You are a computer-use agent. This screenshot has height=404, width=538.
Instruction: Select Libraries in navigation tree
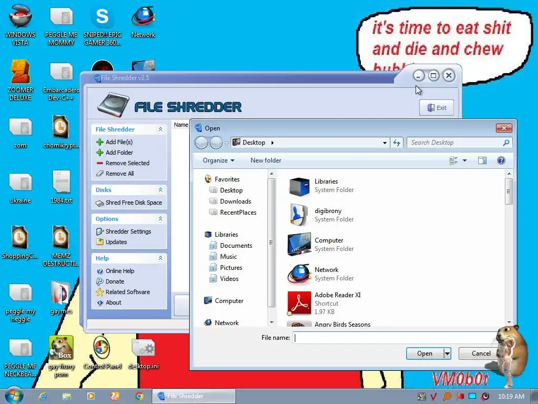coord(226,235)
